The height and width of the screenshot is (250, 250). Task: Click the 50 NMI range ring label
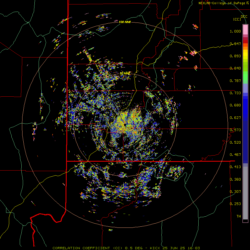tap(125, 73)
